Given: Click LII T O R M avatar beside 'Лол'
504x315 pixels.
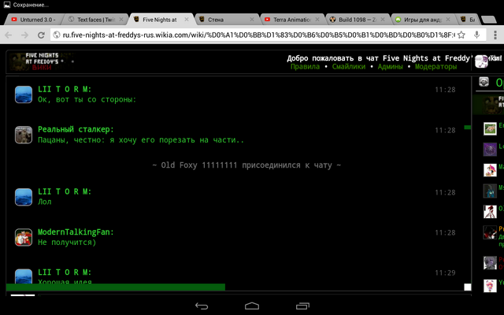Looking at the screenshot, I should coord(24,197).
